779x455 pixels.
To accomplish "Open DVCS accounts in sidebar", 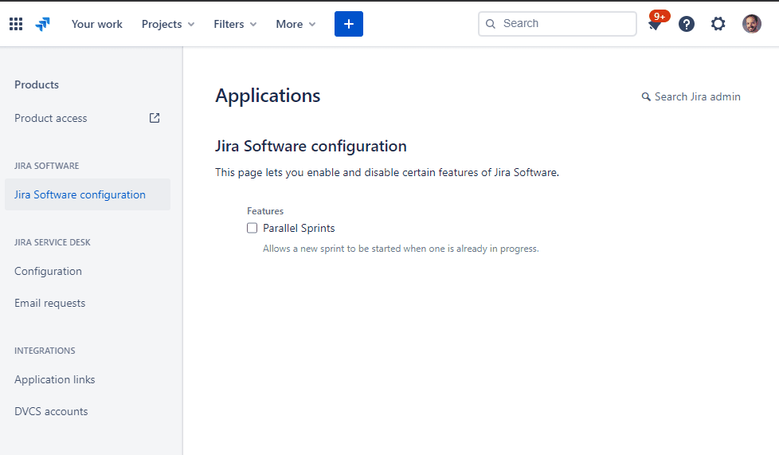I will 51,411.
